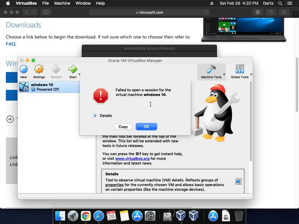Open Launchpad rocket in the Dock
Screen dimensions: 299x224
click(73, 216)
